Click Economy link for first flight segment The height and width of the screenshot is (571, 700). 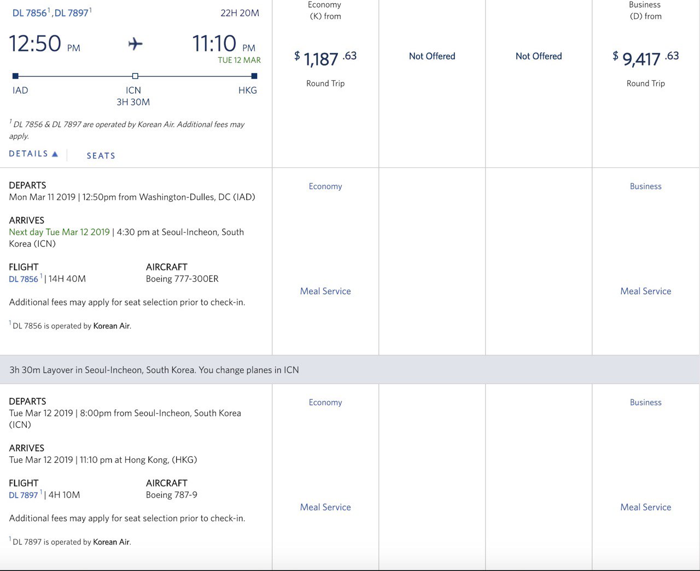click(325, 186)
